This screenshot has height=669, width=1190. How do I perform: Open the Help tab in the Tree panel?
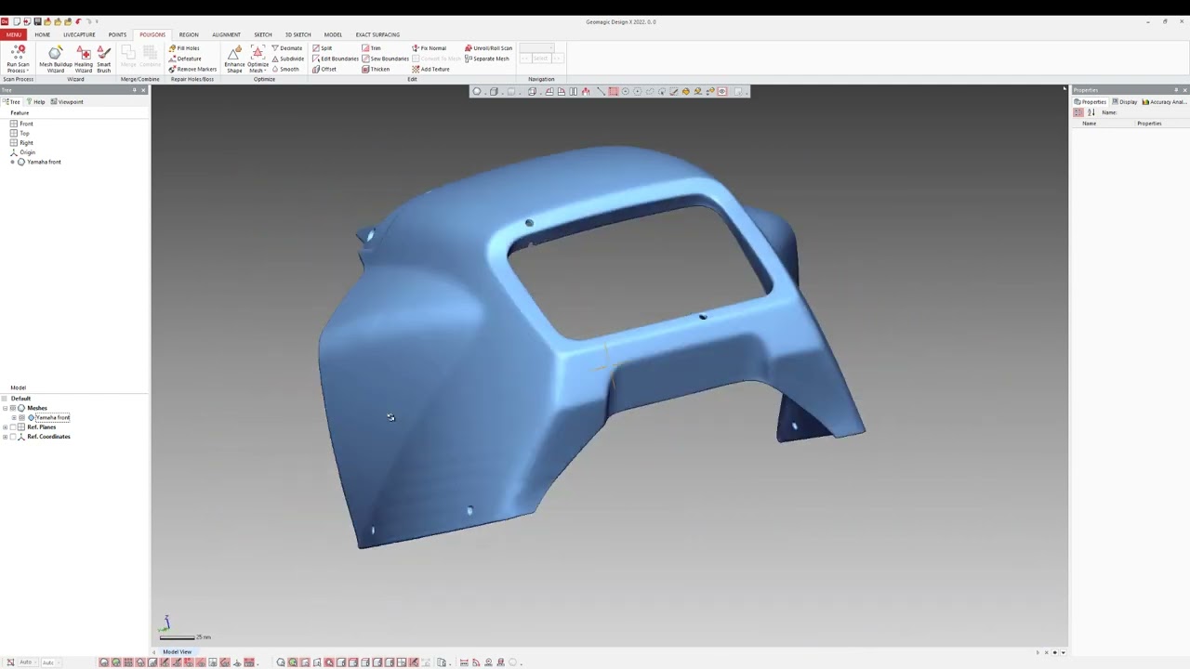[x=35, y=101]
